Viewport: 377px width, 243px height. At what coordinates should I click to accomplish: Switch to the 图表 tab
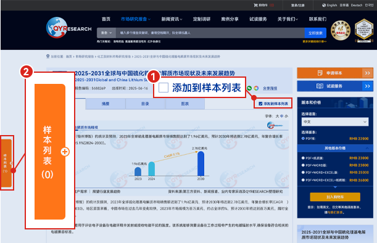pos(185,104)
